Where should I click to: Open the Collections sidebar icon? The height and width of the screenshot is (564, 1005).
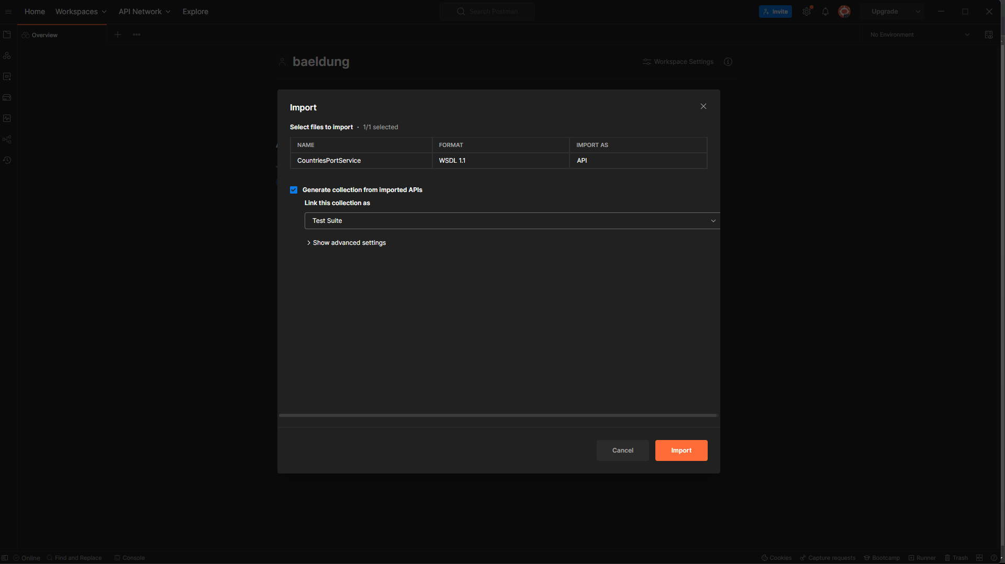click(x=7, y=35)
